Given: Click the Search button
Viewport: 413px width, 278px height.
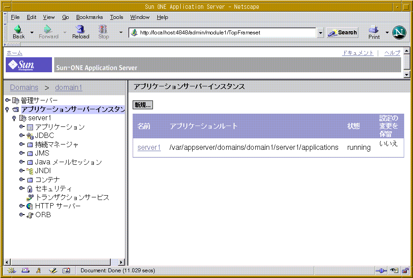Looking at the screenshot, I should [x=342, y=33].
